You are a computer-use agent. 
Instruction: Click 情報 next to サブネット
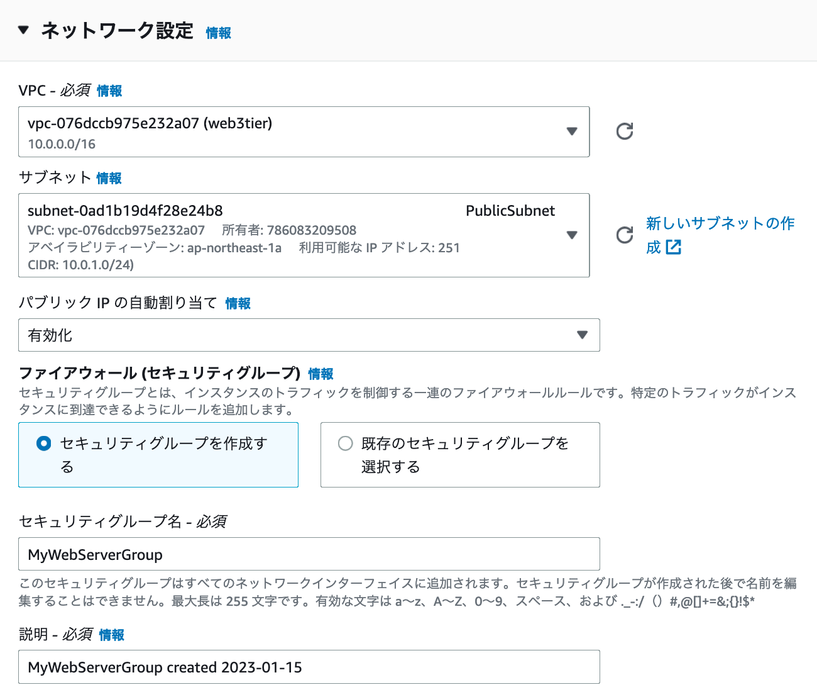109,178
